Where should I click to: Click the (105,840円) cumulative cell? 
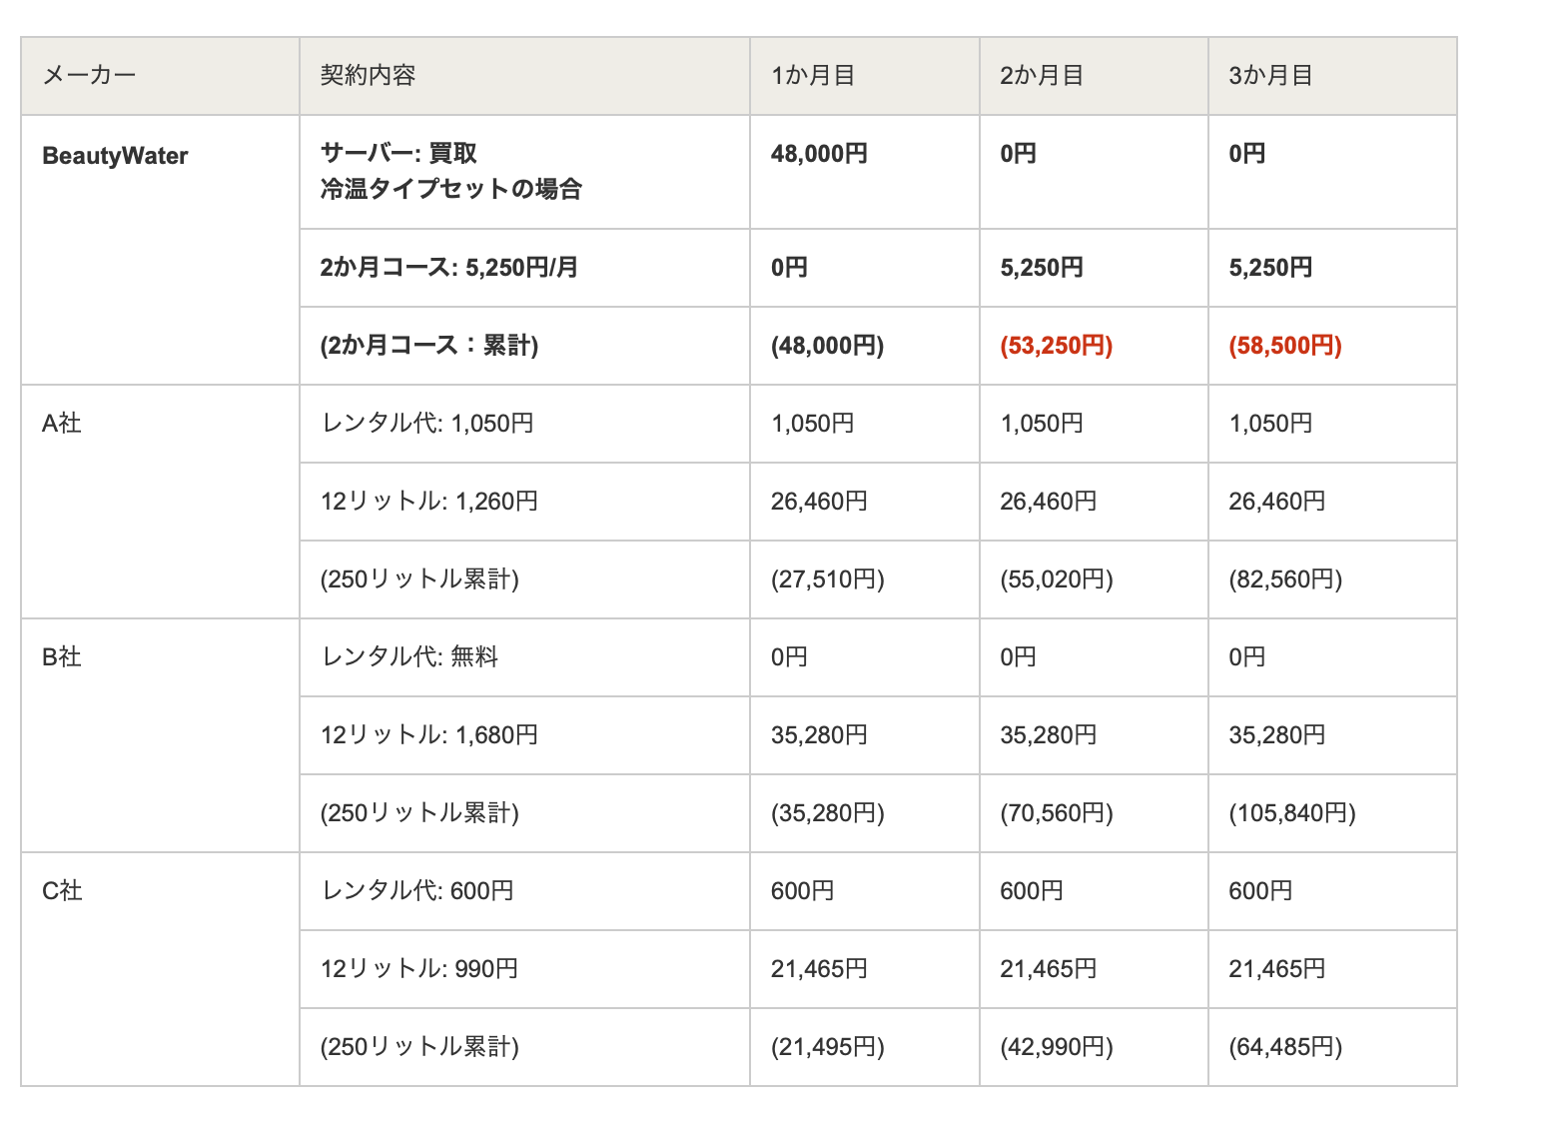pyautogui.click(x=1291, y=813)
